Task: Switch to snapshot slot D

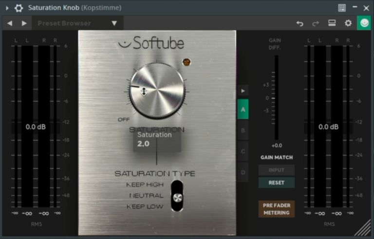Action: [243, 172]
